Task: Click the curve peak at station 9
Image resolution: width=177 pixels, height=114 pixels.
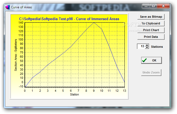Action: pyautogui.click(x=94, y=23)
